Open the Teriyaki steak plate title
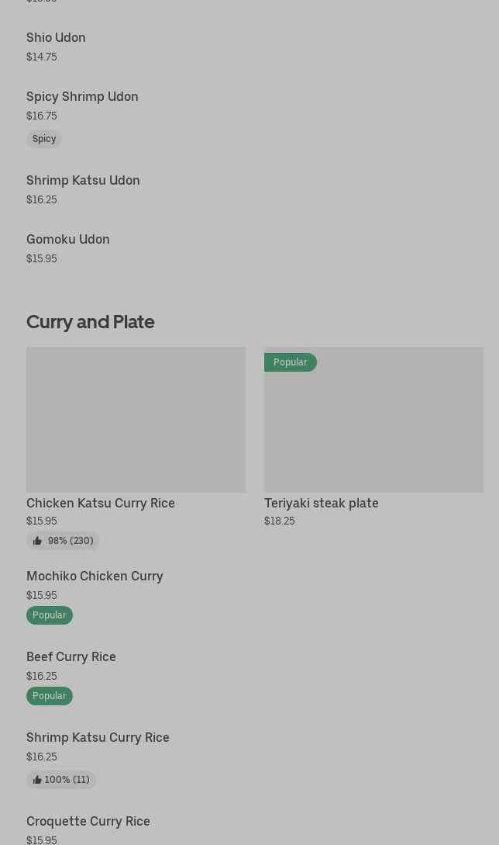This screenshot has width=499, height=845. point(321,503)
